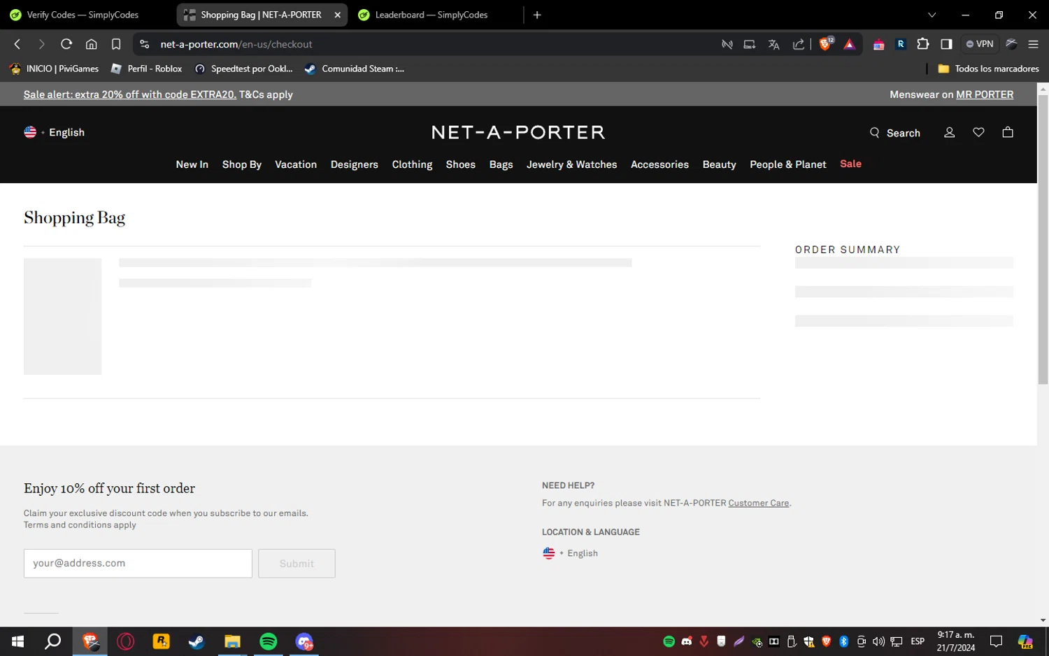Click the translate page icon

773,44
